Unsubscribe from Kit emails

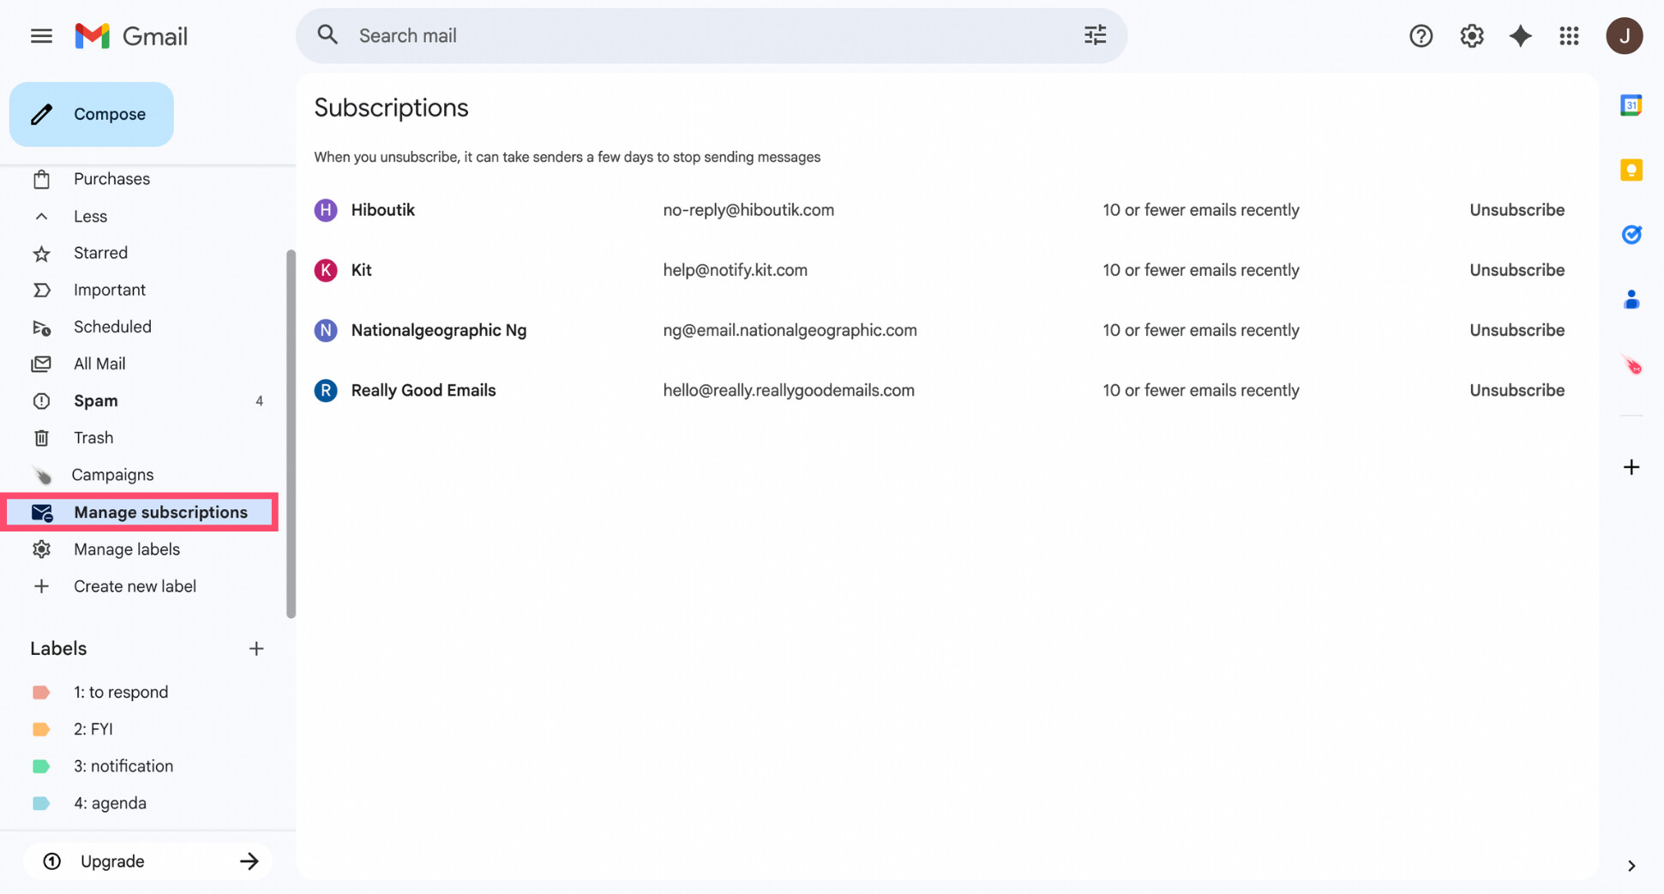[x=1517, y=269]
